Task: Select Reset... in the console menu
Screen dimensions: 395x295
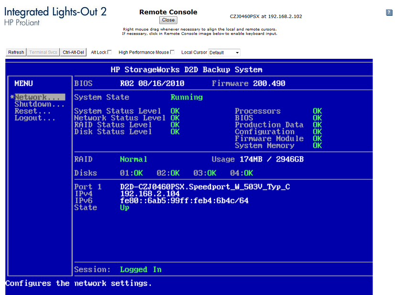Action: coord(33,111)
